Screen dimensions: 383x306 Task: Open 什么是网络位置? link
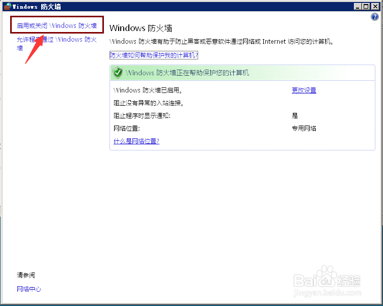[136, 141]
